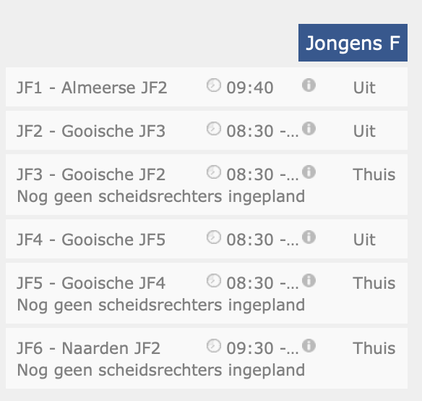Click the Uit label on the JF1 row
Screen dimensions: 422x401
tap(364, 88)
